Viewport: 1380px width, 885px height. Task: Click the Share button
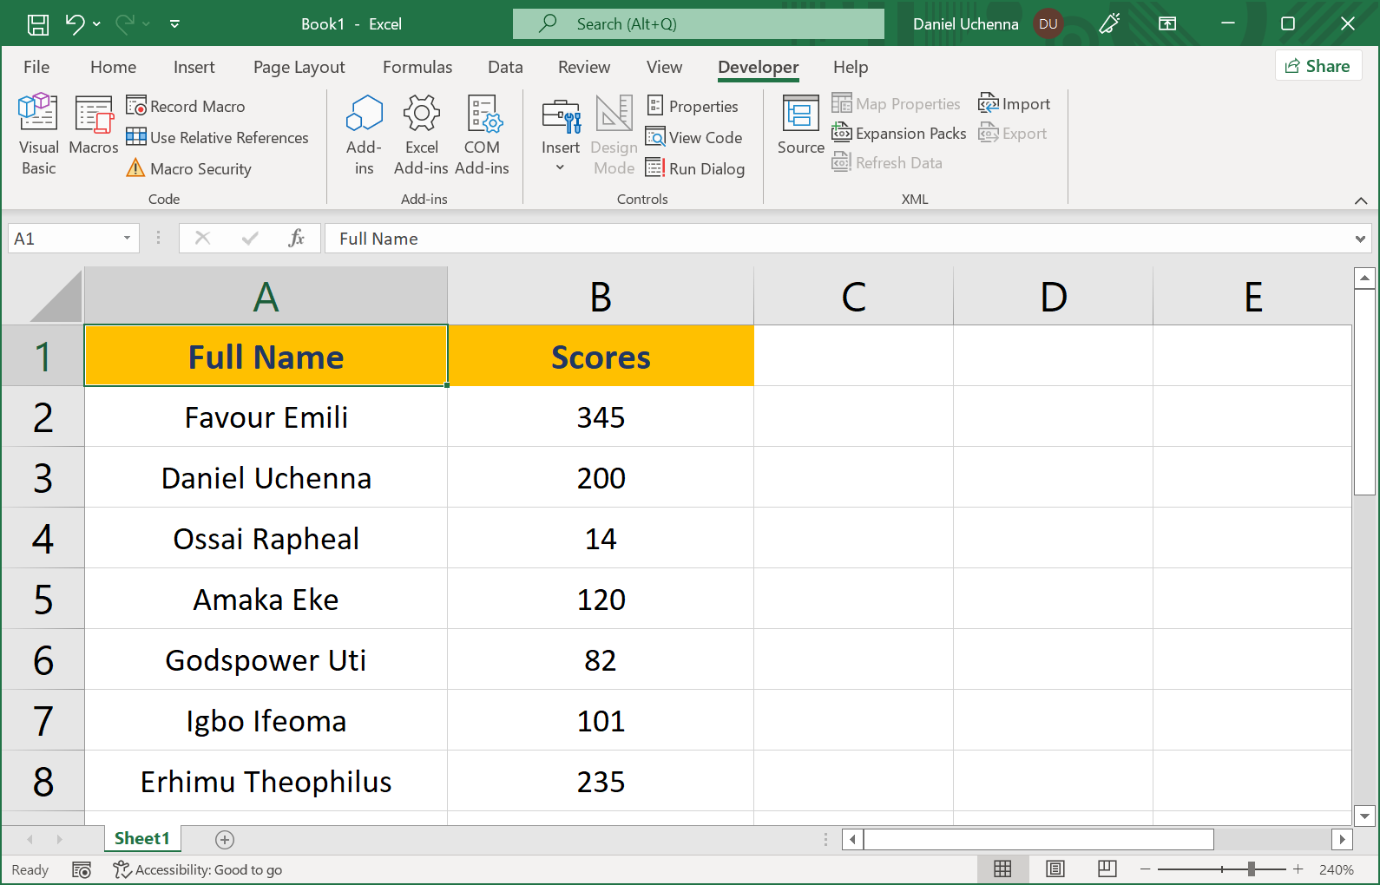(1318, 66)
